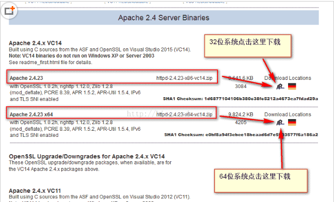Click 'OpenSSL Upgrade/Downgrades for Apache 2.4.x VC14' heading
The image size is (334, 202).
tap(87, 156)
